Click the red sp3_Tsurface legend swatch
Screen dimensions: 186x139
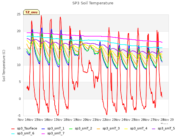coord(13,129)
